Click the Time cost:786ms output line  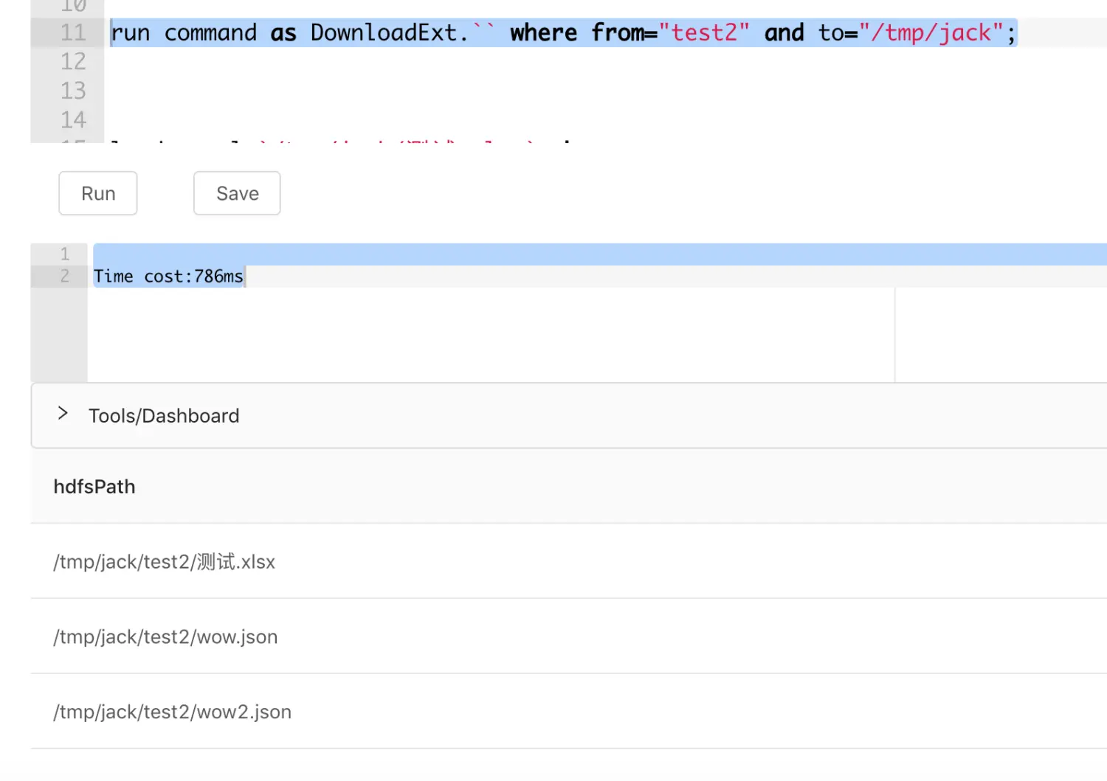168,277
